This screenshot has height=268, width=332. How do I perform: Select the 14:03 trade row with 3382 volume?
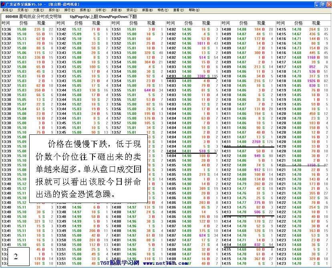pos(192,76)
